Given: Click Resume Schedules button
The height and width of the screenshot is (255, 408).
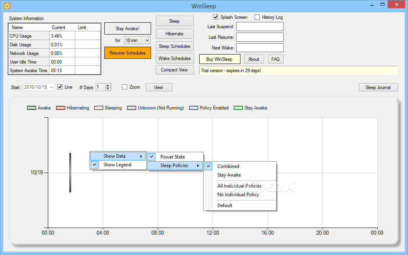Looking at the screenshot, I should coord(127,53).
